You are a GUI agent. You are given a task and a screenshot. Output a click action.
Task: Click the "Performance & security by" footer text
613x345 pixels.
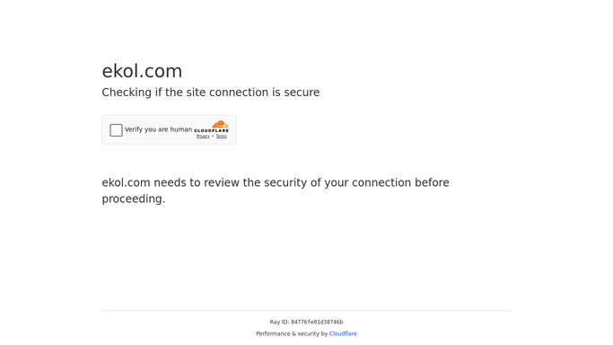292,333
